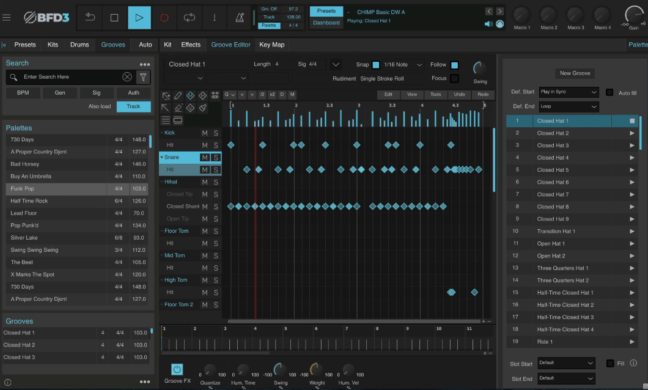The image size is (648, 390).
Task: Enable the Focus checkbox
Action: [454, 78]
